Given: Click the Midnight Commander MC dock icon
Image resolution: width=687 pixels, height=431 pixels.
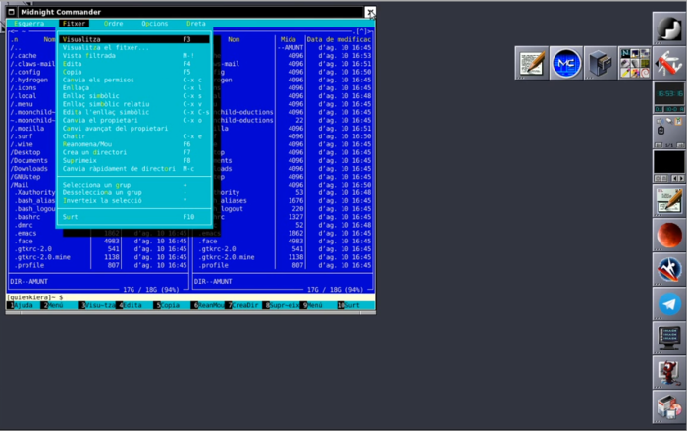Looking at the screenshot, I should tap(565, 64).
